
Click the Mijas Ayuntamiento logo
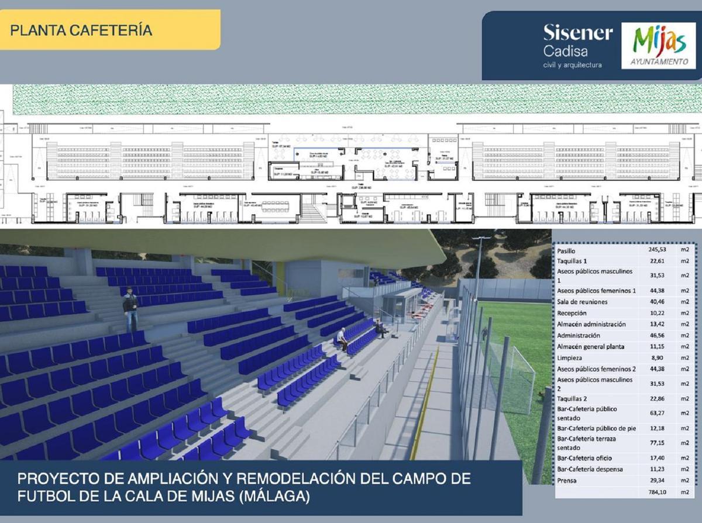[x=658, y=46]
